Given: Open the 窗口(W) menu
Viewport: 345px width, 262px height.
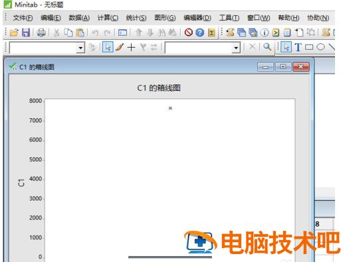Looking at the screenshot, I should pos(259,18).
